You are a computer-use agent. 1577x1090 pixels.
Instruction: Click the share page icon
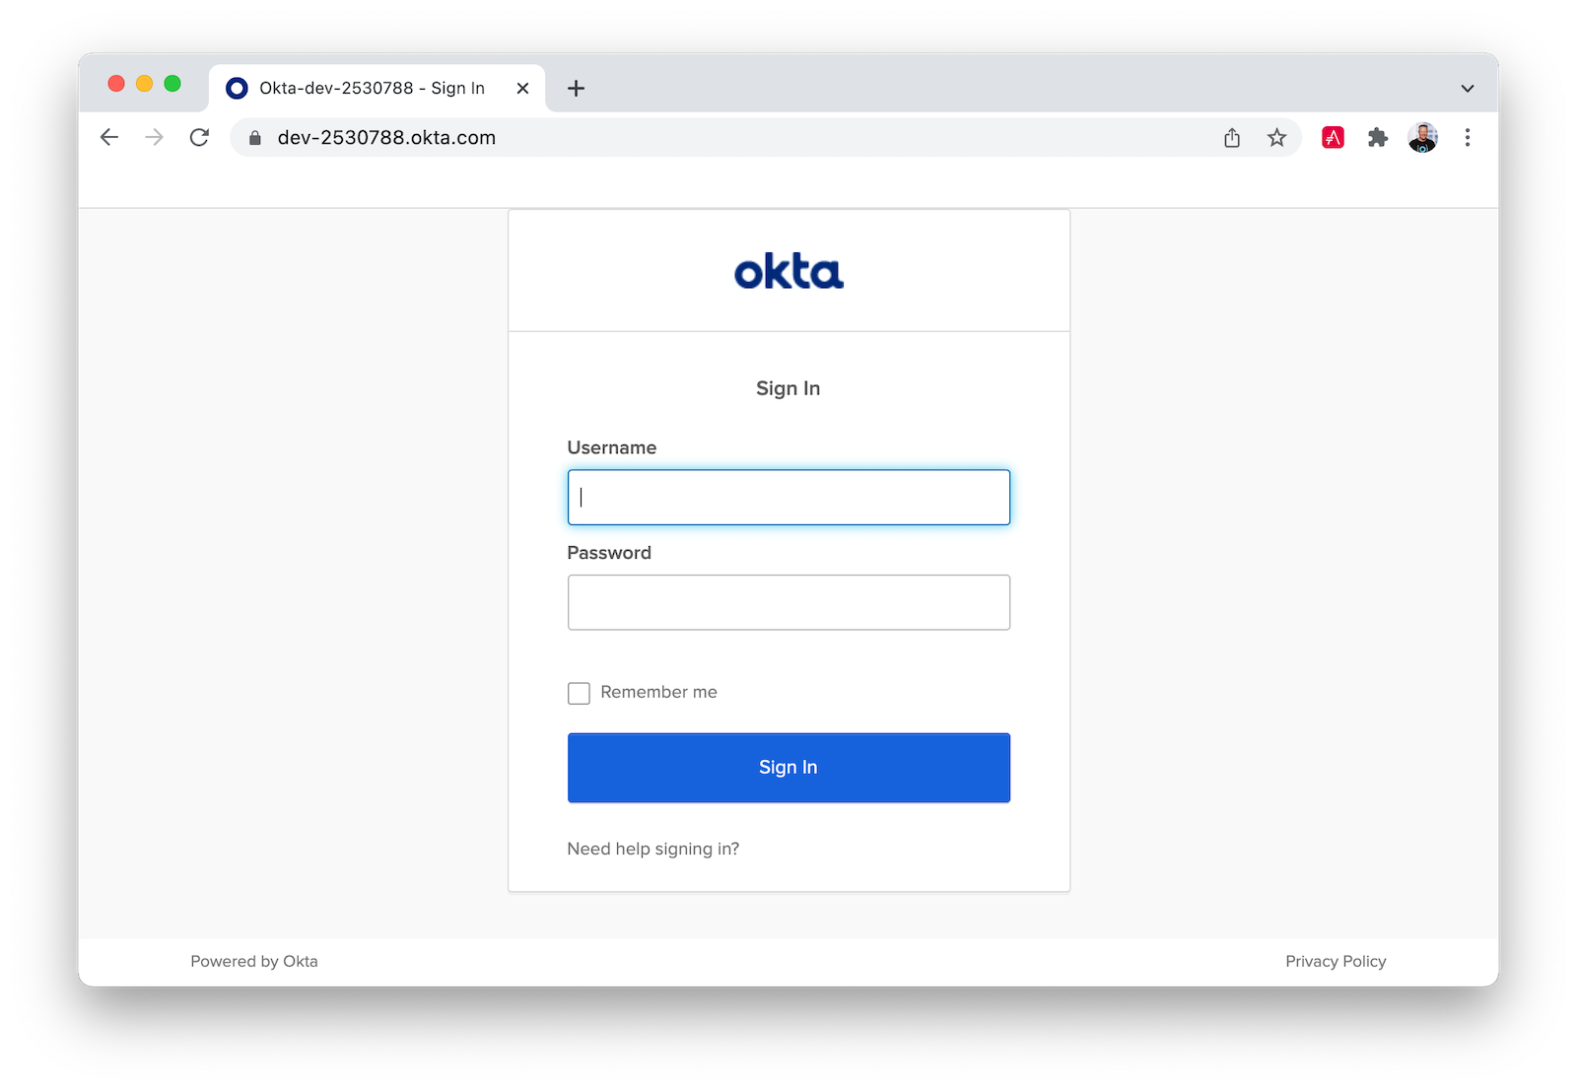[1232, 138]
